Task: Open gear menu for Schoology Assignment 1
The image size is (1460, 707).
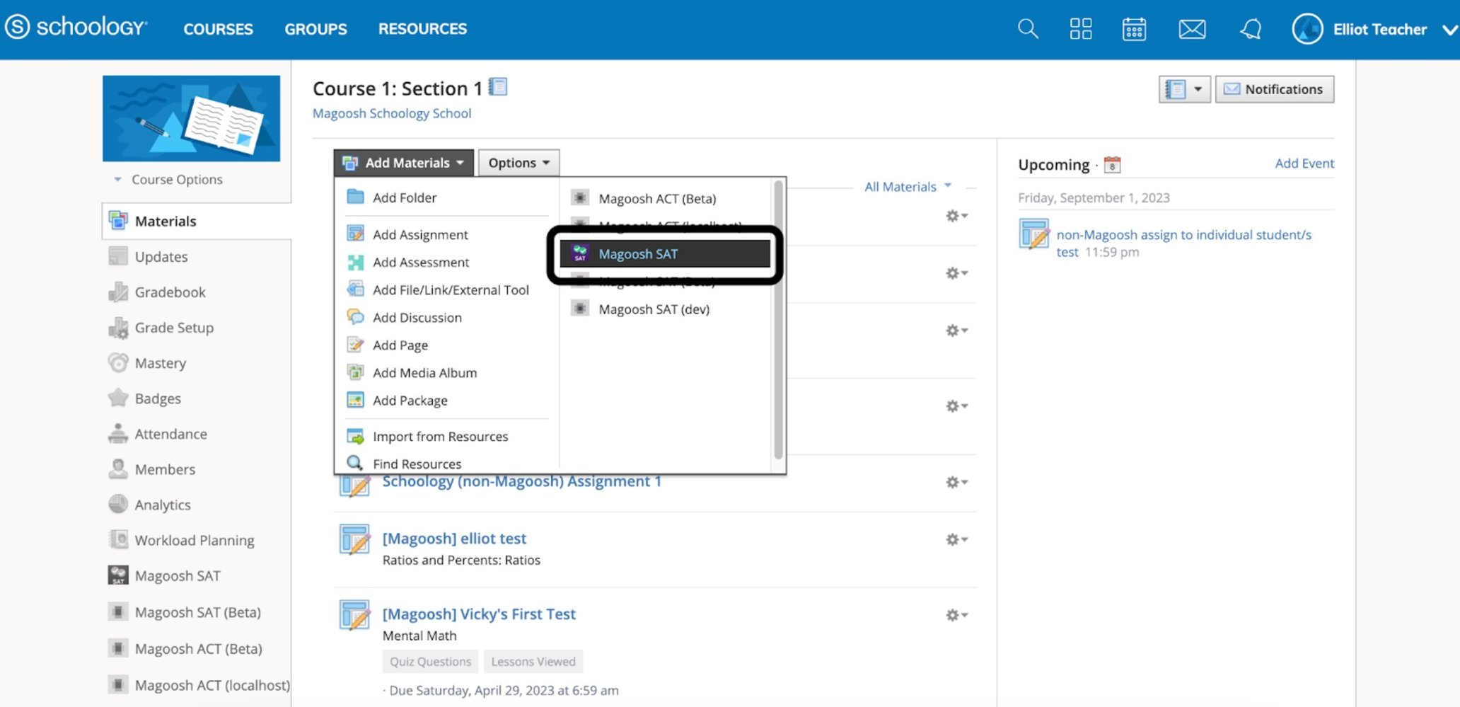Action: point(956,482)
